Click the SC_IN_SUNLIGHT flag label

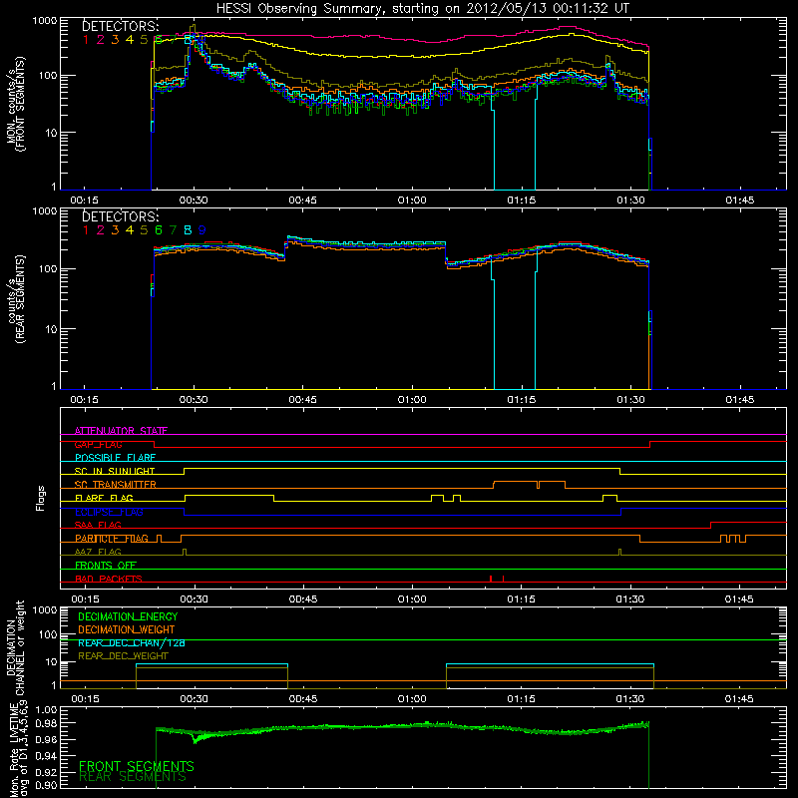115,471
